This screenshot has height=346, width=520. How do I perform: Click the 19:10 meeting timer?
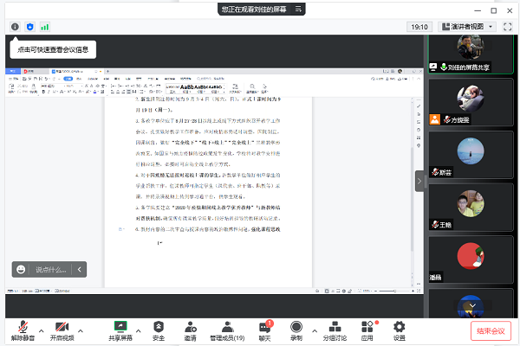[419, 27]
